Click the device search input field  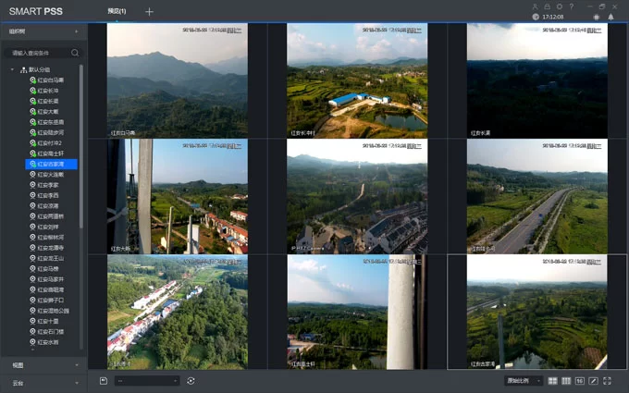click(x=40, y=53)
